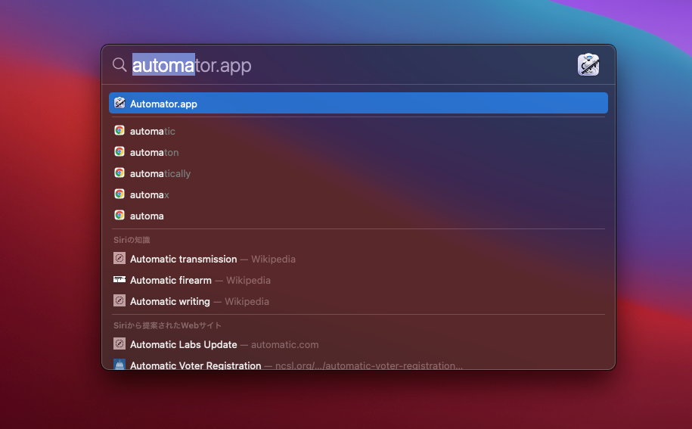Image resolution: width=692 pixels, height=429 pixels.
Task: Click Chrome icon beside "automa" suggestion
Action: (x=119, y=216)
